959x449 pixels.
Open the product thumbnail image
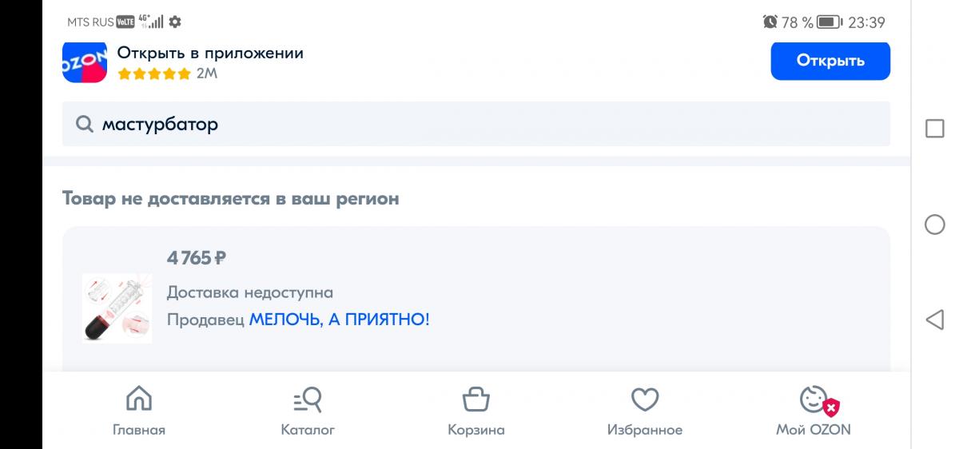[117, 308]
